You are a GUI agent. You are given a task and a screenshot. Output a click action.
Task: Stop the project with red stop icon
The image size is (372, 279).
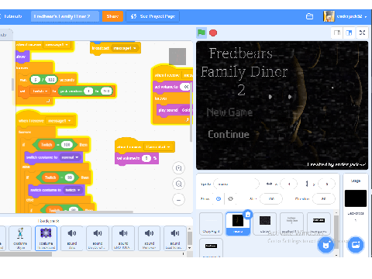[x=213, y=33]
